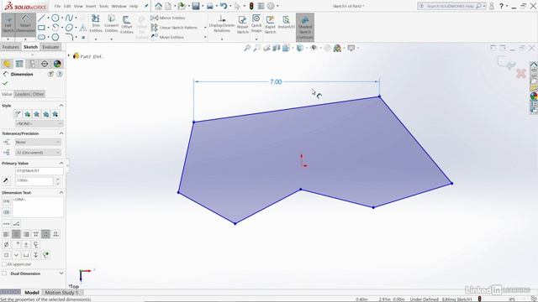Open Display/Delete Relations tool
This screenshot has width=538, height=302.
222,24
